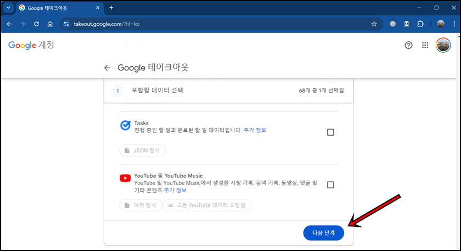Click the 포함할 데이터 선택 step header
The image size is (461, 251).
[x=158, y=90]
